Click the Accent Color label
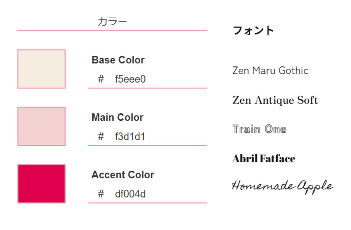Screen dimensions: 351x230 coord(123,175)
